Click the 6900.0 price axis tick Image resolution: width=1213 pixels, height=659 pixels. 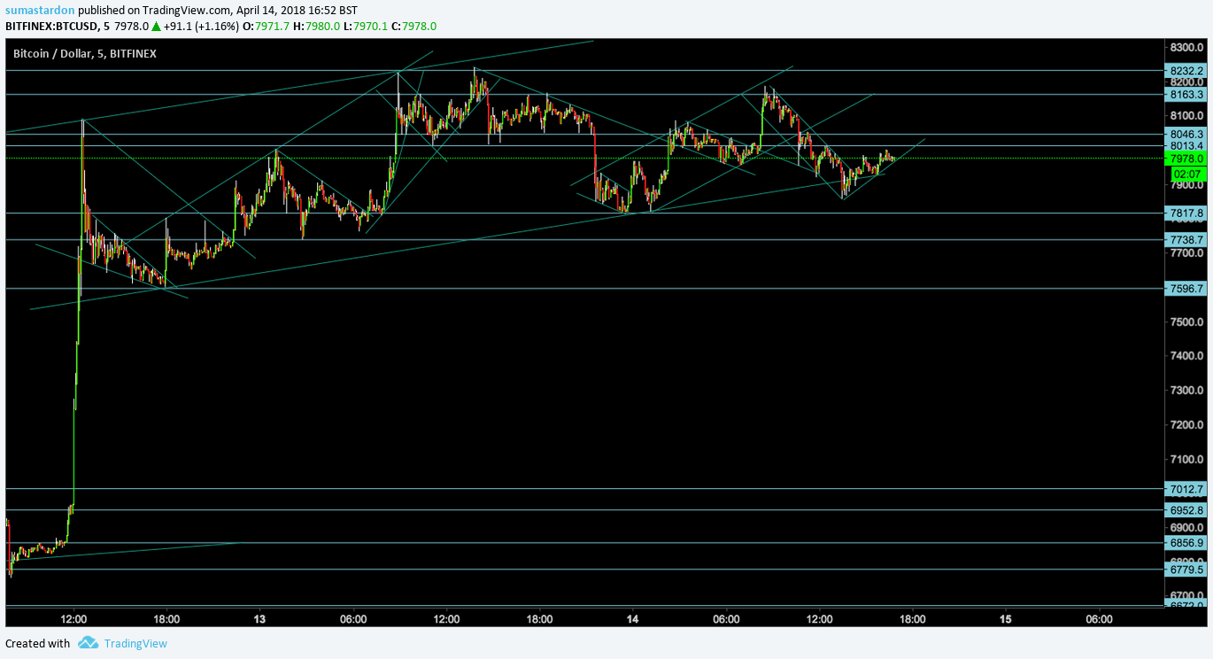(x=1186, y=527)
